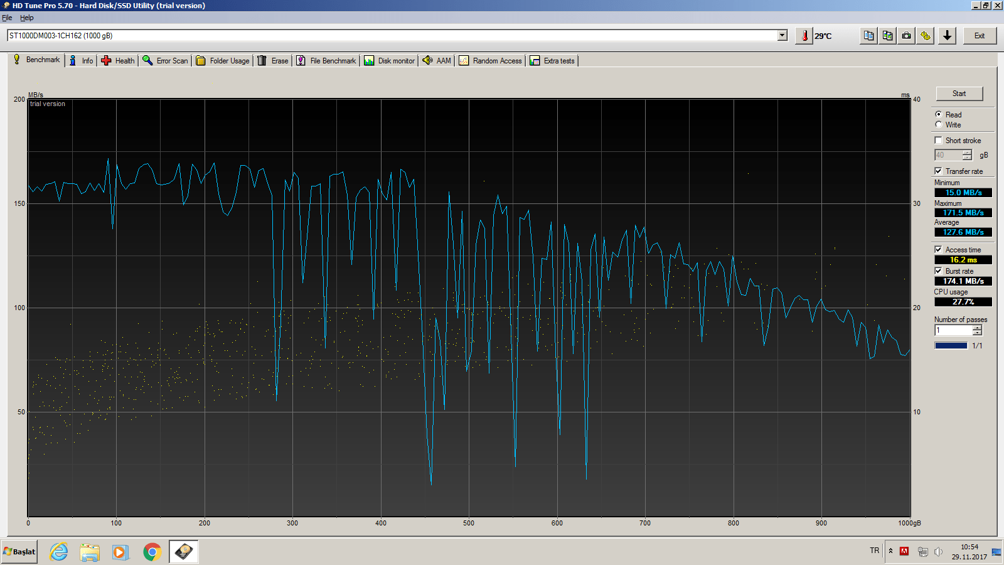Switch to the Info tab
Viewport: 1004px width, 565px height.
(81, 61)
